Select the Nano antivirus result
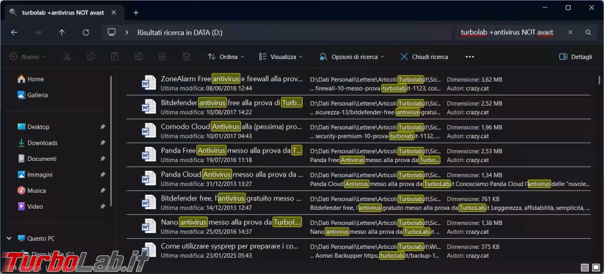604x274 pixels. pyautogui.click(x=358, y=226)
